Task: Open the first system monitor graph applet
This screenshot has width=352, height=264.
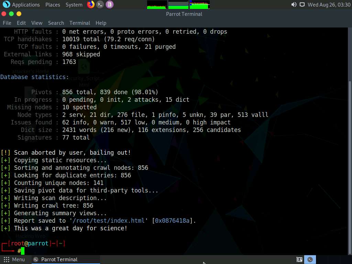Action: (x=157, y=4)
